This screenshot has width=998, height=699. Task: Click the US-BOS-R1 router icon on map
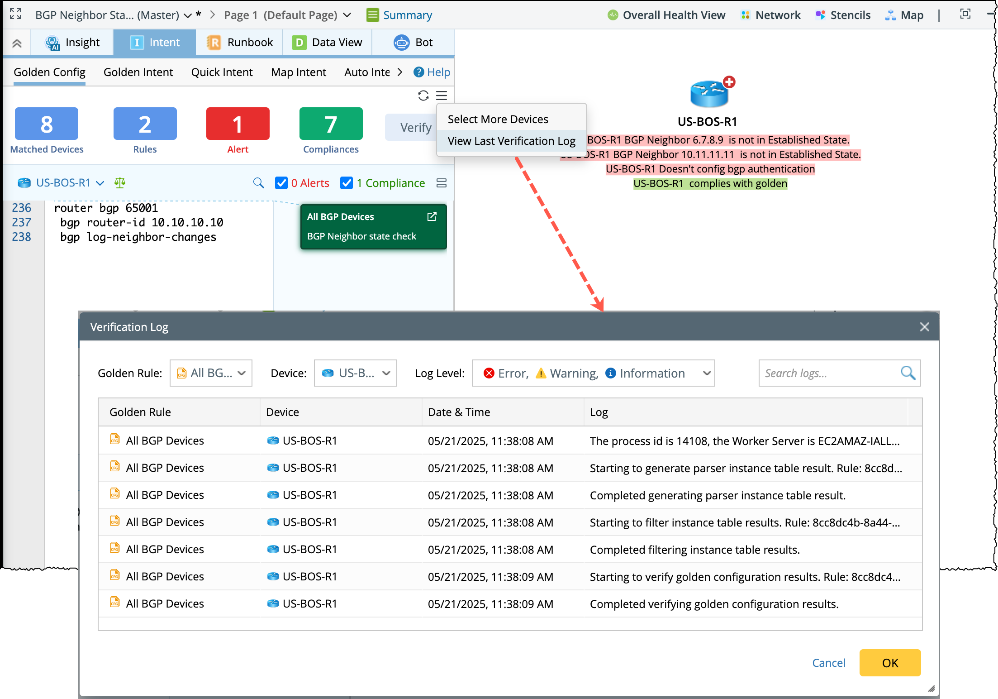click(x=709, y=94)
